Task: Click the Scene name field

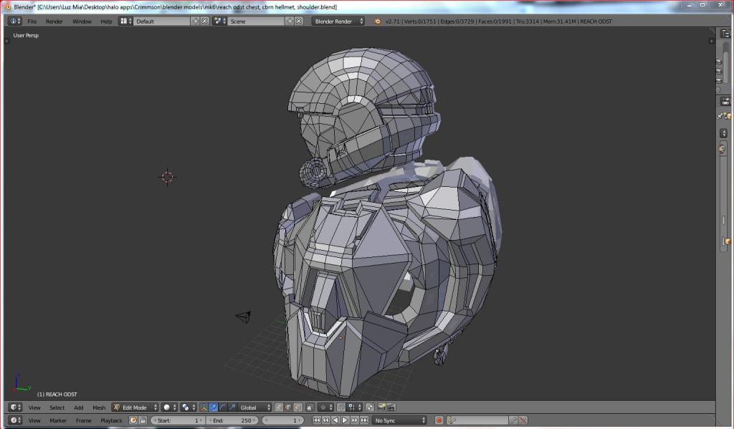Action: (x=256, y=21)
